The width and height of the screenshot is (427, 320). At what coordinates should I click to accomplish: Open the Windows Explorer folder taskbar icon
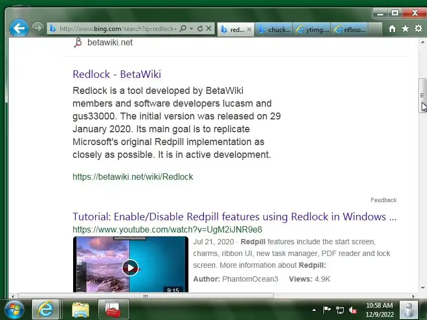(x=80, y=309)
